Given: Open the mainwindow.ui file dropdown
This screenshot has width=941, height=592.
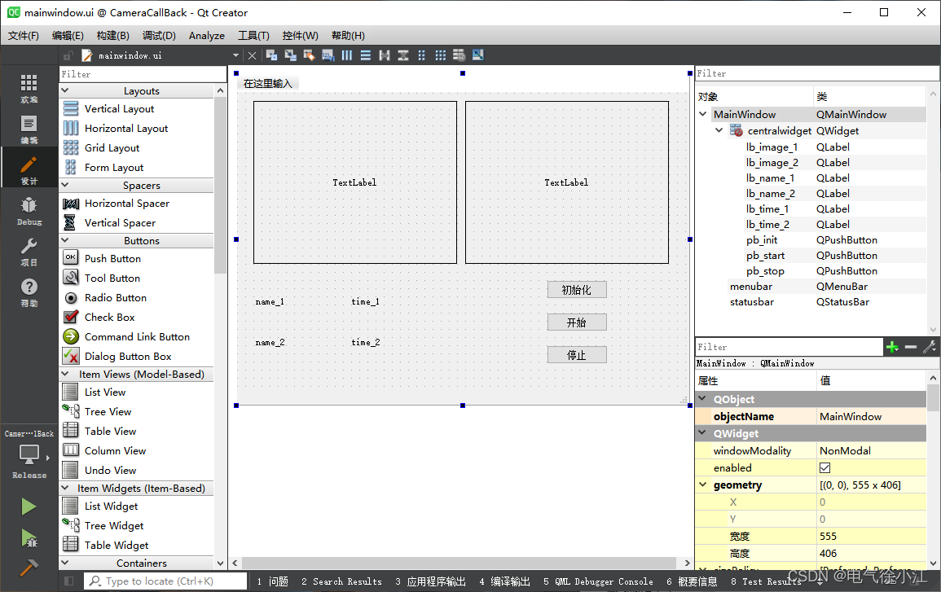Looking at the screenshot, I should 235,55.
